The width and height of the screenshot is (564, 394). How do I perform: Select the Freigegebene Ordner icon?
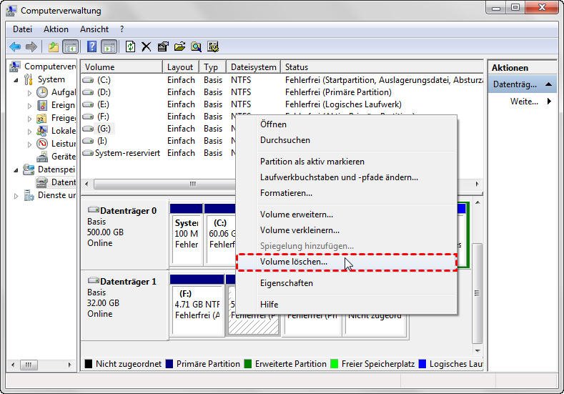pos(42,119)
